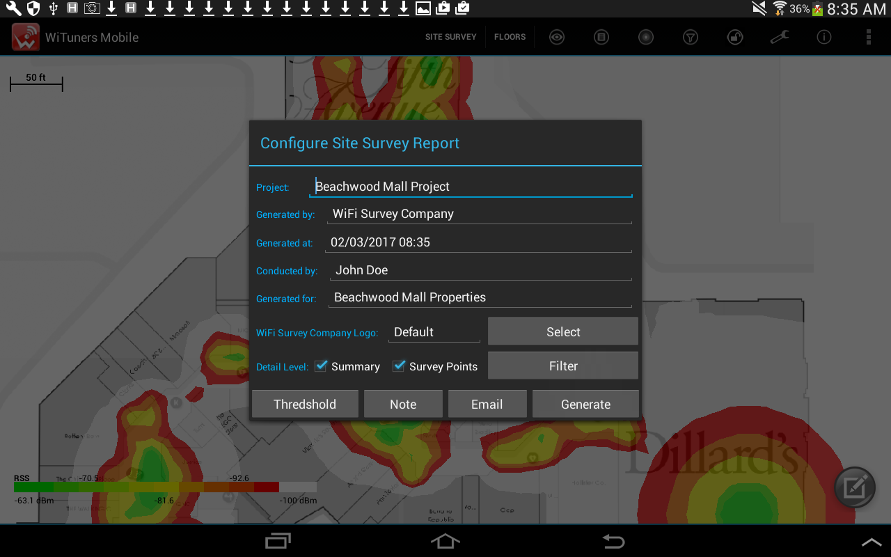891x557 pixels.
Task: Show the info icon
Action: coord(824,37)
